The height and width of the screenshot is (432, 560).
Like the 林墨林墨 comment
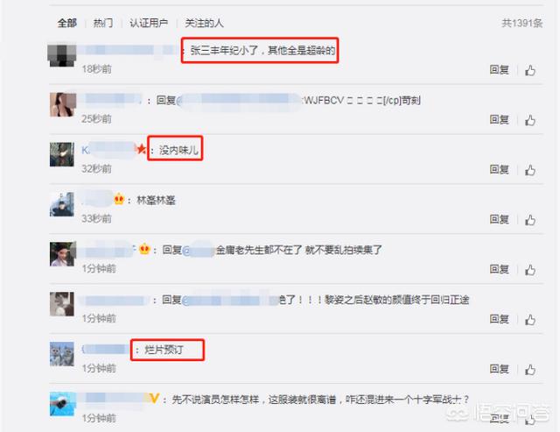tap(530, 220)
